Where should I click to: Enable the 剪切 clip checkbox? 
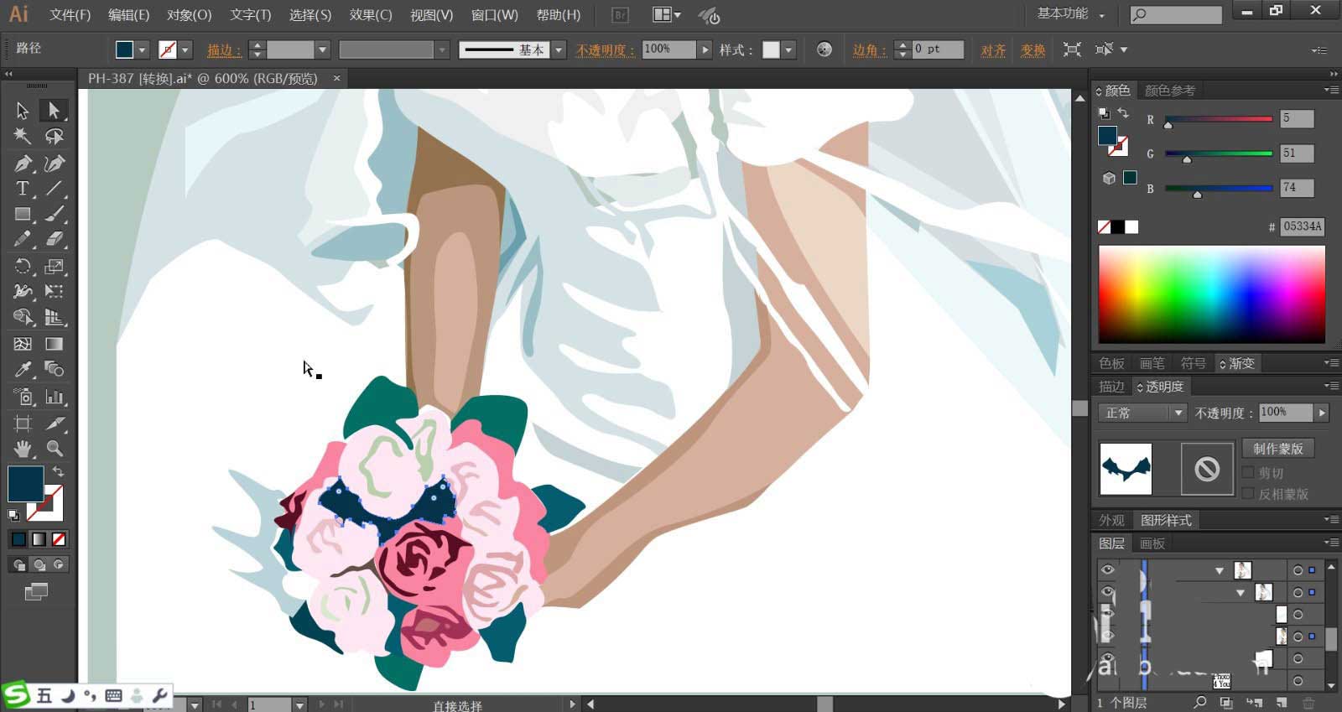click(1248, 473)
